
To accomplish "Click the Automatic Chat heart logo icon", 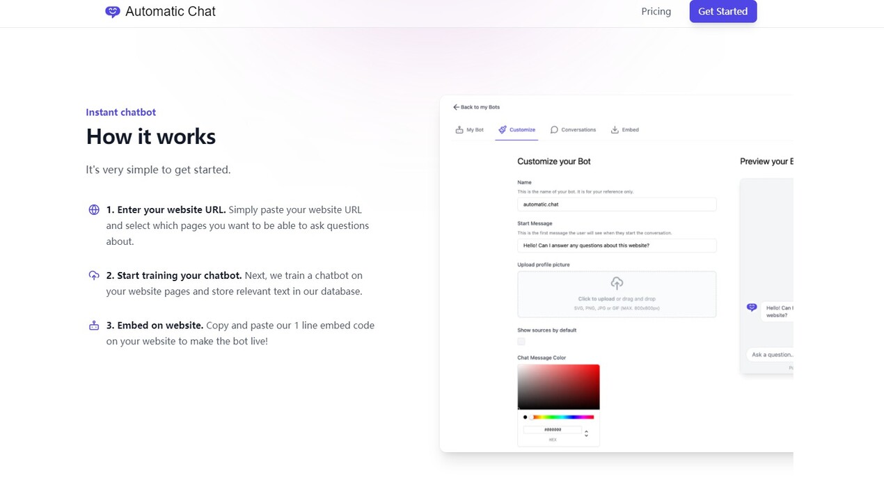I will tap(112, 12).
